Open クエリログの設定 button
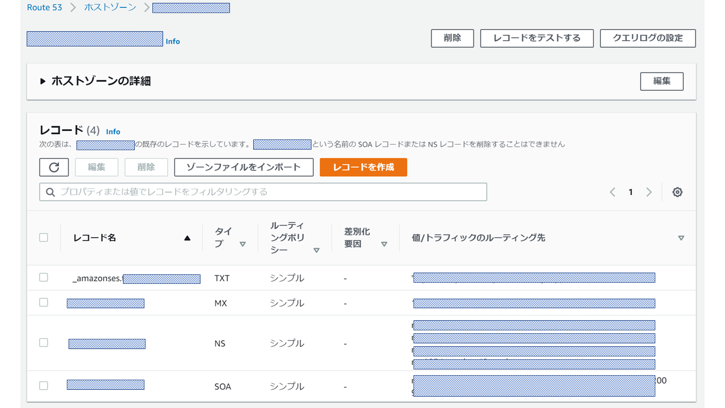725x408 pixels. 648,38
